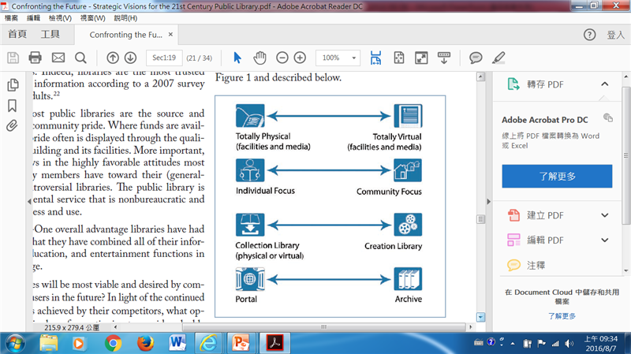This screenshot has width=631, height=354.
Task: Open search with the magnifier icon
Action: click(80, 58)
